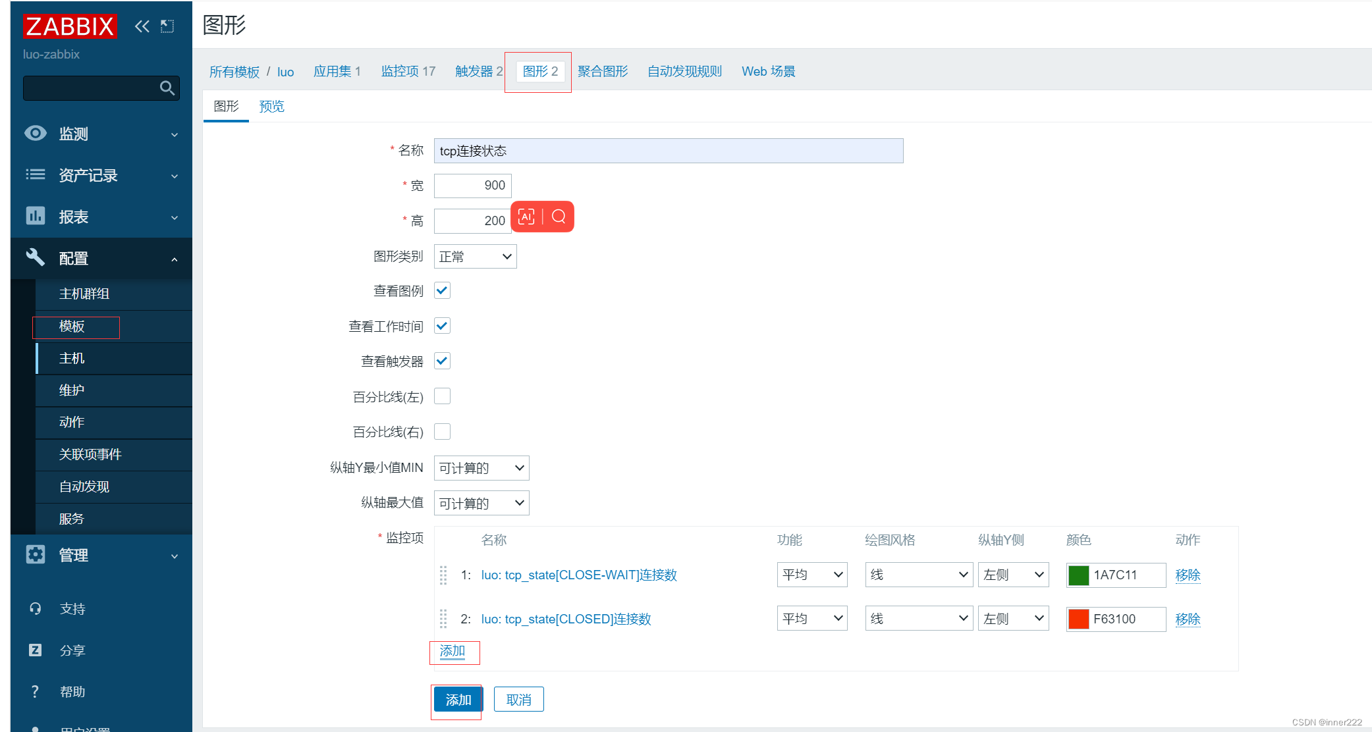Open the 图形类别 dropdown
1372x732 pixels.
point(476,256)
